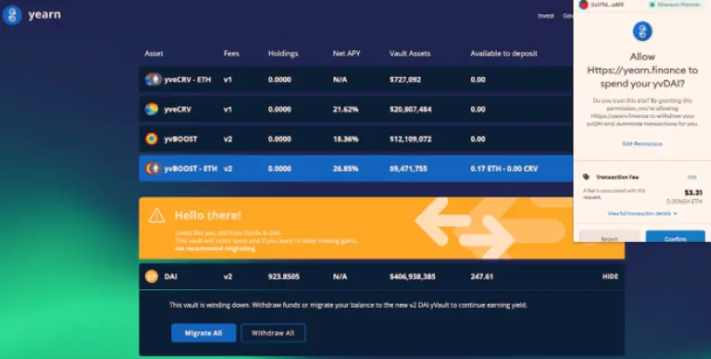Click the $9,471,755 vault assets value
The width and height of the screenshot is (711, 359).
coord(408,169)
